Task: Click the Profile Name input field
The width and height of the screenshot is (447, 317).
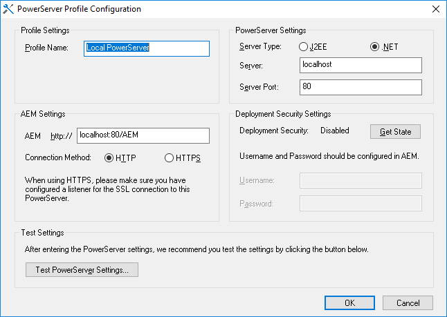Action: point(147,48)
